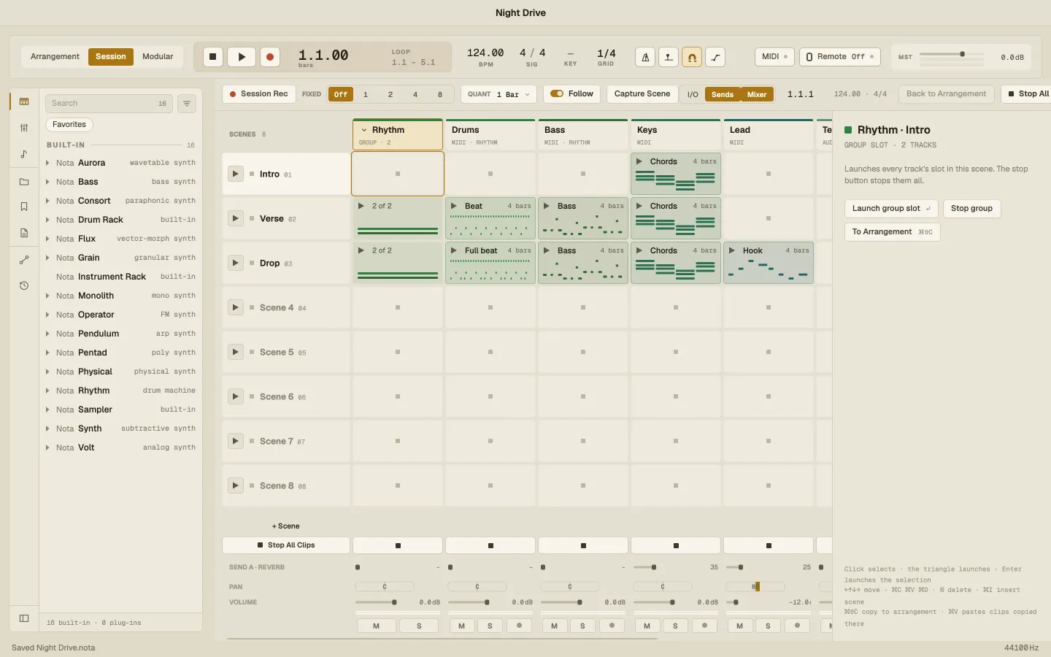Arm recording on the Bass track

click(x=612, y=626)
